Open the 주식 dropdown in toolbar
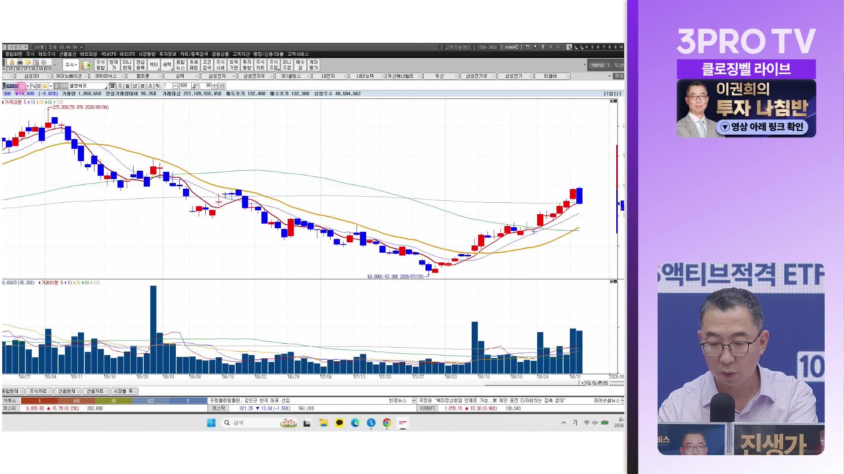This screenshot has width=844, height=474. coord(71,65)
